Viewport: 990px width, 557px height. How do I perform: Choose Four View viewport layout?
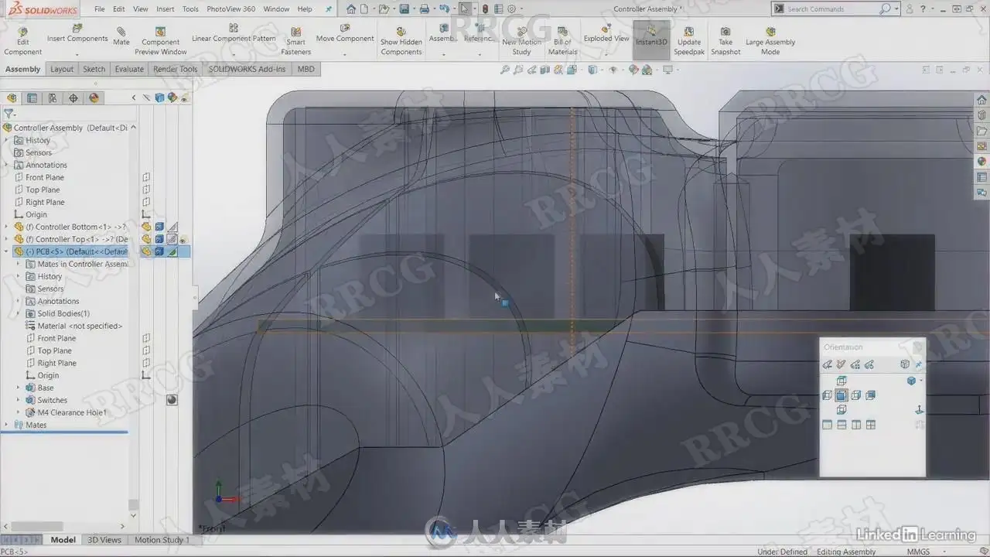(870, 425)
